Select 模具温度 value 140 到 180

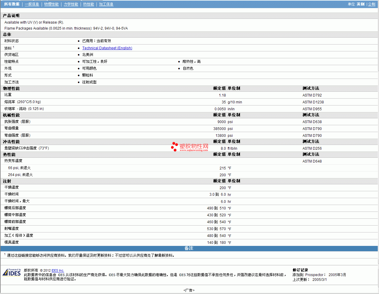pyautogui.click(x=216, y=243)
